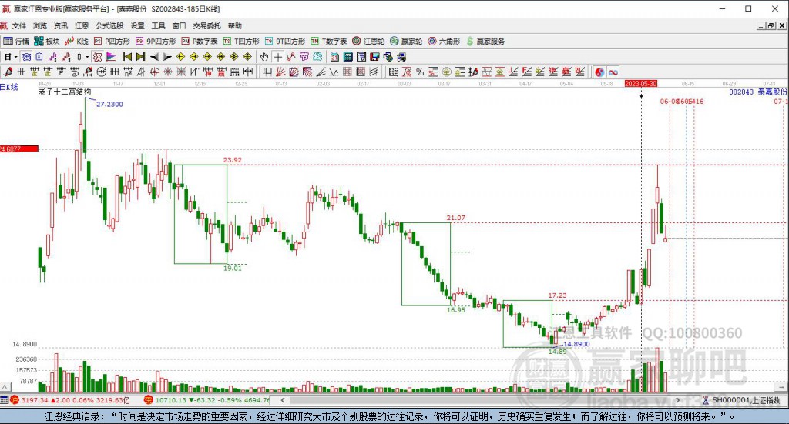Click the horizontal scrollbar left arrow

point(283,400)
